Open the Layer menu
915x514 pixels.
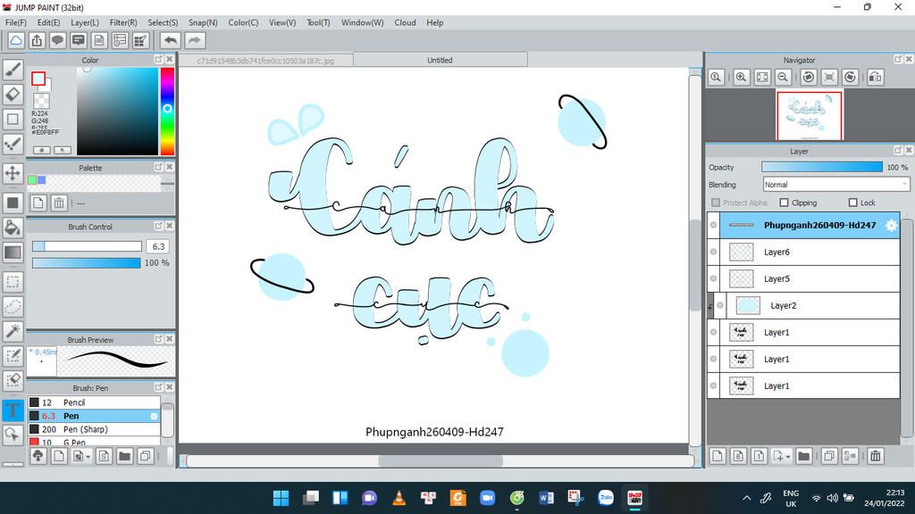[85, 22]
